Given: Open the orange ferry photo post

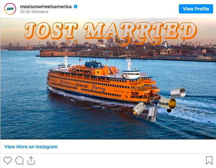Looking at the screenshot, I should tap(108, 78).
